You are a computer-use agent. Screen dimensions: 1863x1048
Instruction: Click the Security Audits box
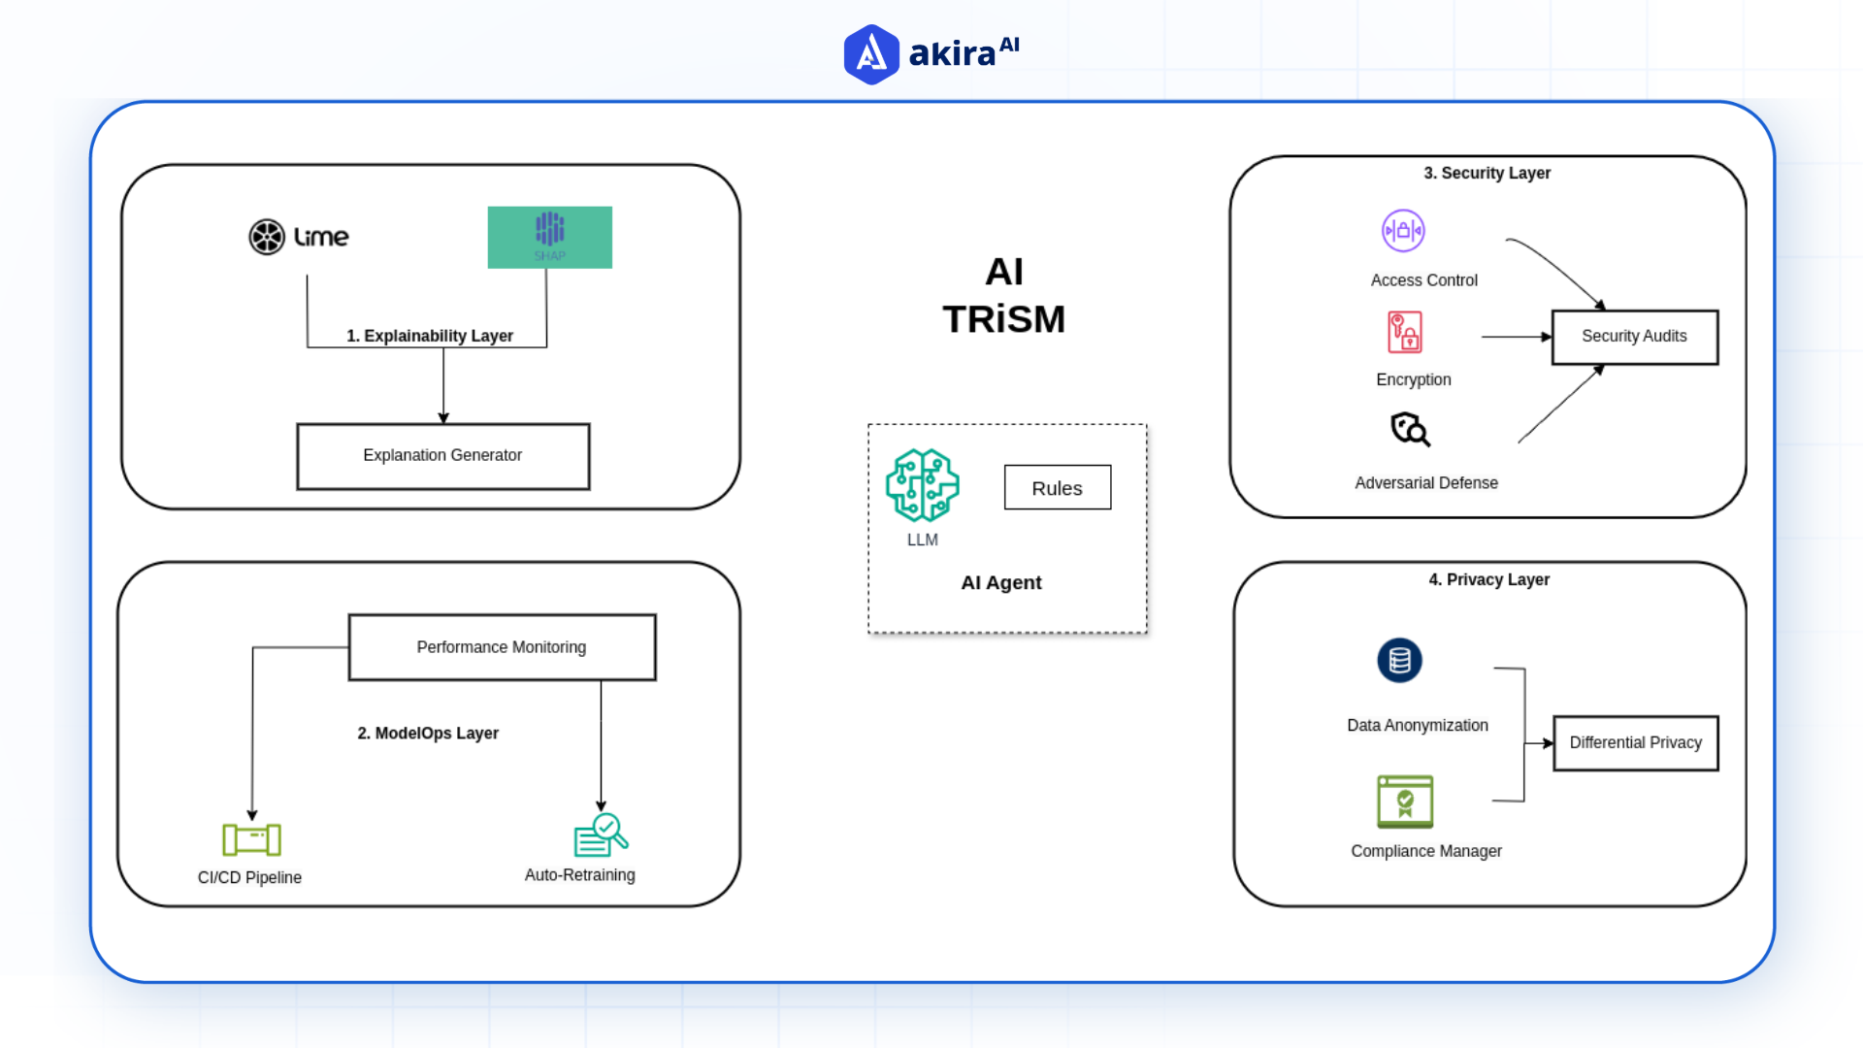coord(1634,337)
